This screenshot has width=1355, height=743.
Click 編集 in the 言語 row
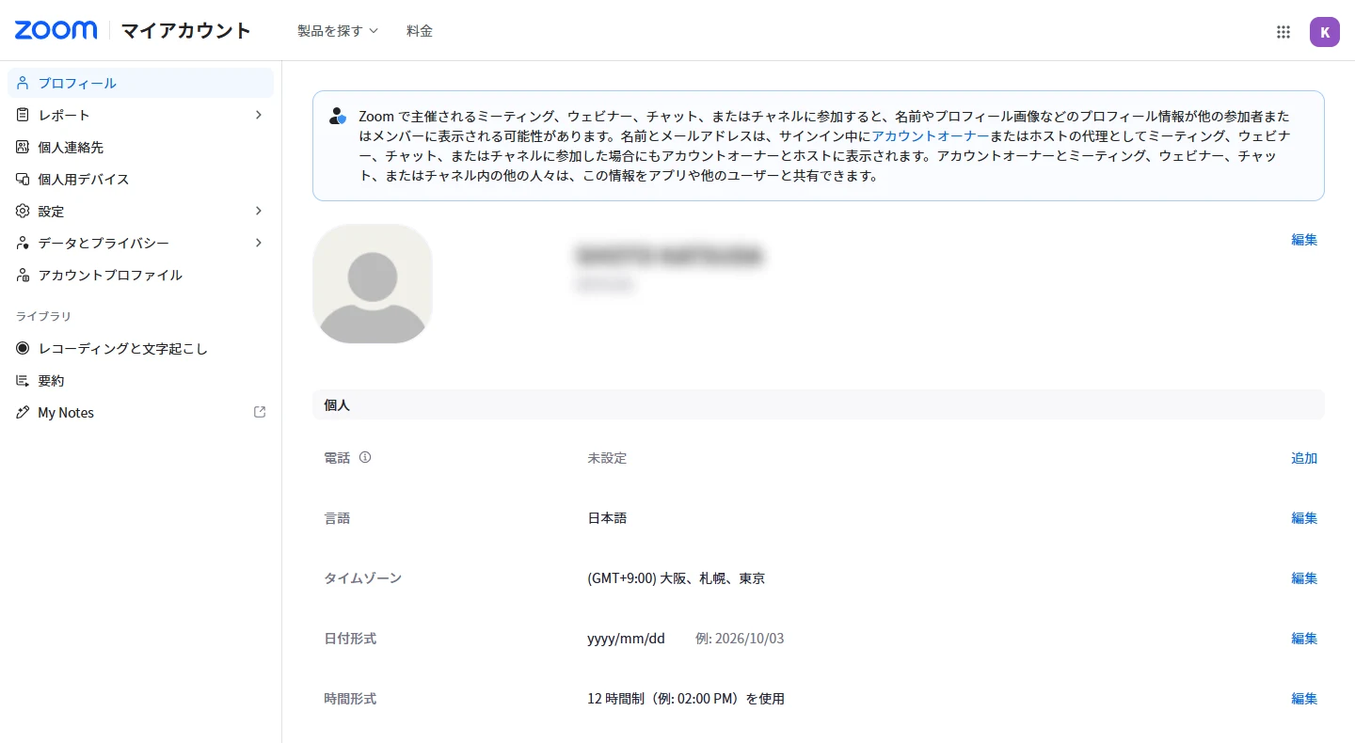tap(1304, 518)
